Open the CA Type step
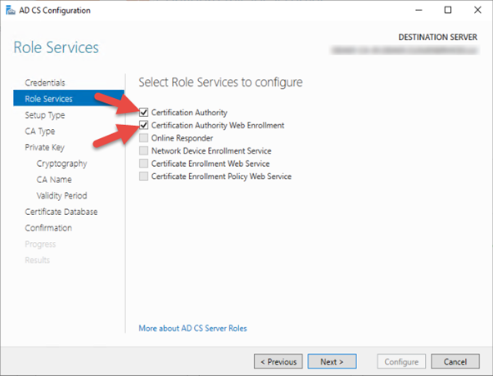The image size is (493, 376). (x=40, y=132)
